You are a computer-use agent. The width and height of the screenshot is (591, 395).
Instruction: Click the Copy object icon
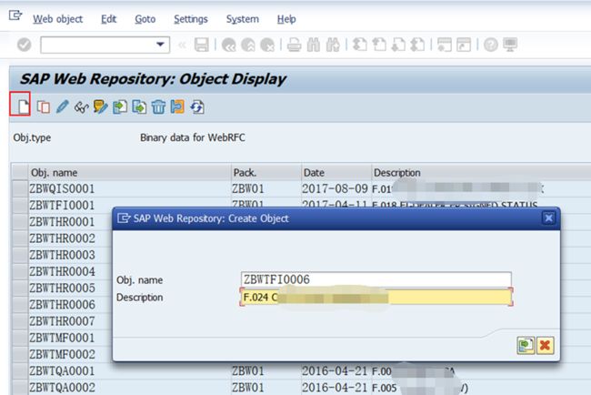point(44,107)
